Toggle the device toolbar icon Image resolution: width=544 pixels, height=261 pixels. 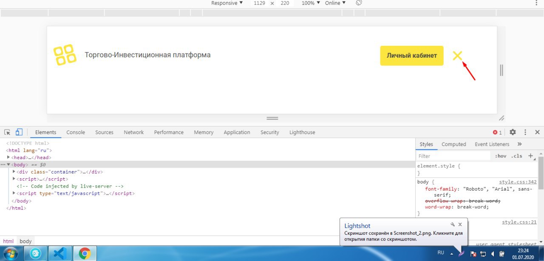click(x=19, y=132)
